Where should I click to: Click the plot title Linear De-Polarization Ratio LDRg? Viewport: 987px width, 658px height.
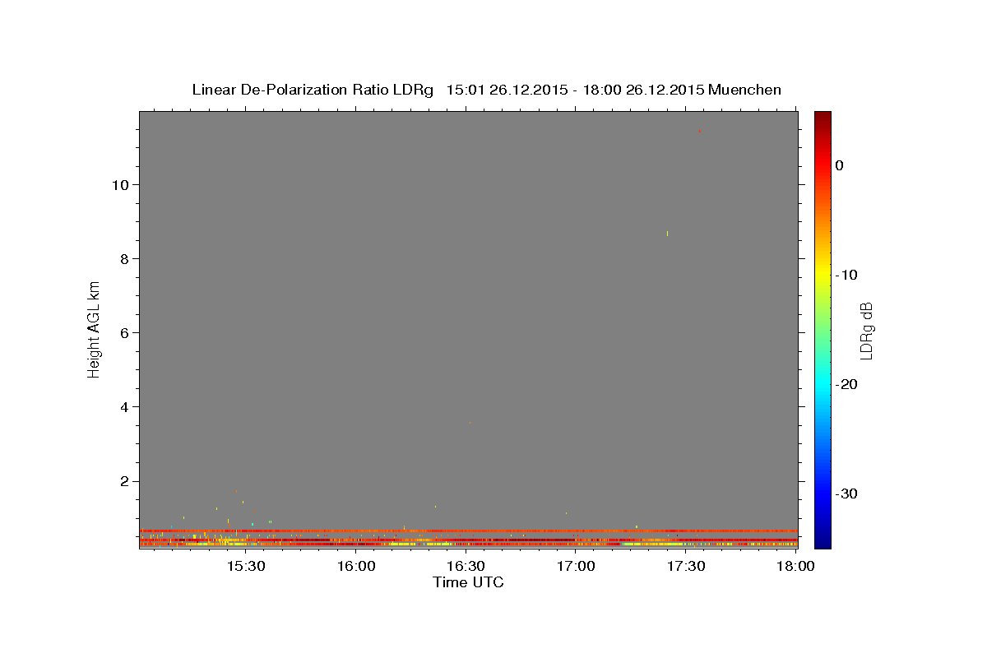point(313,90)
